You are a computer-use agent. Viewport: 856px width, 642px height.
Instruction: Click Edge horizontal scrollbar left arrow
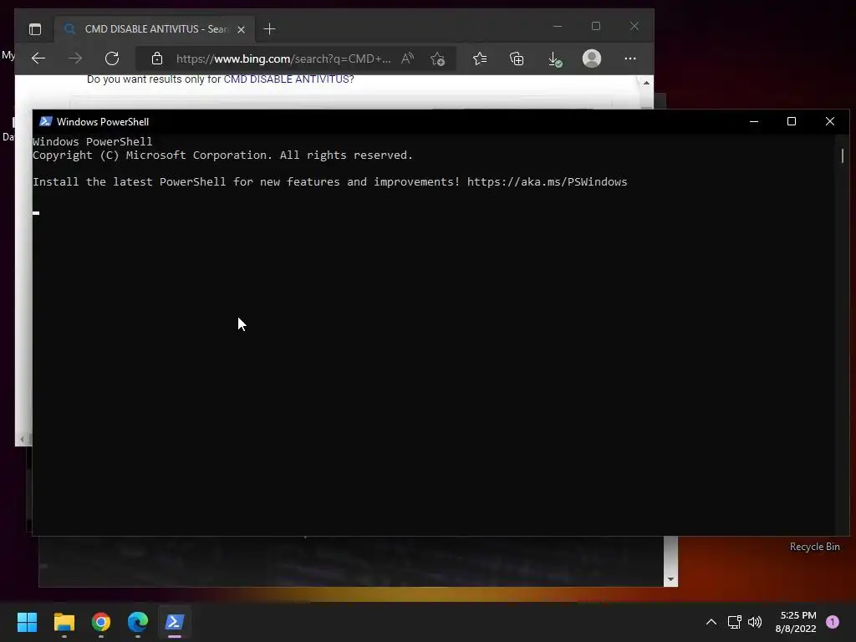[22, 438]
